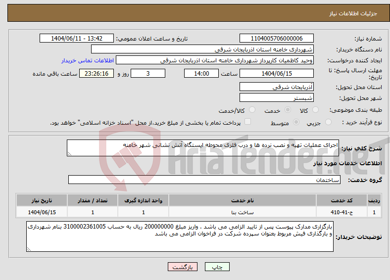The height and width of the screenshot is (280, 390).
Task: Click the واحد اندازه گیری column header
Action: coord(143,200)
